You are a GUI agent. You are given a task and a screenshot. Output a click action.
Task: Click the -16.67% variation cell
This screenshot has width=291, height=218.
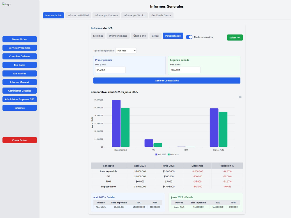tap(227, 171)
